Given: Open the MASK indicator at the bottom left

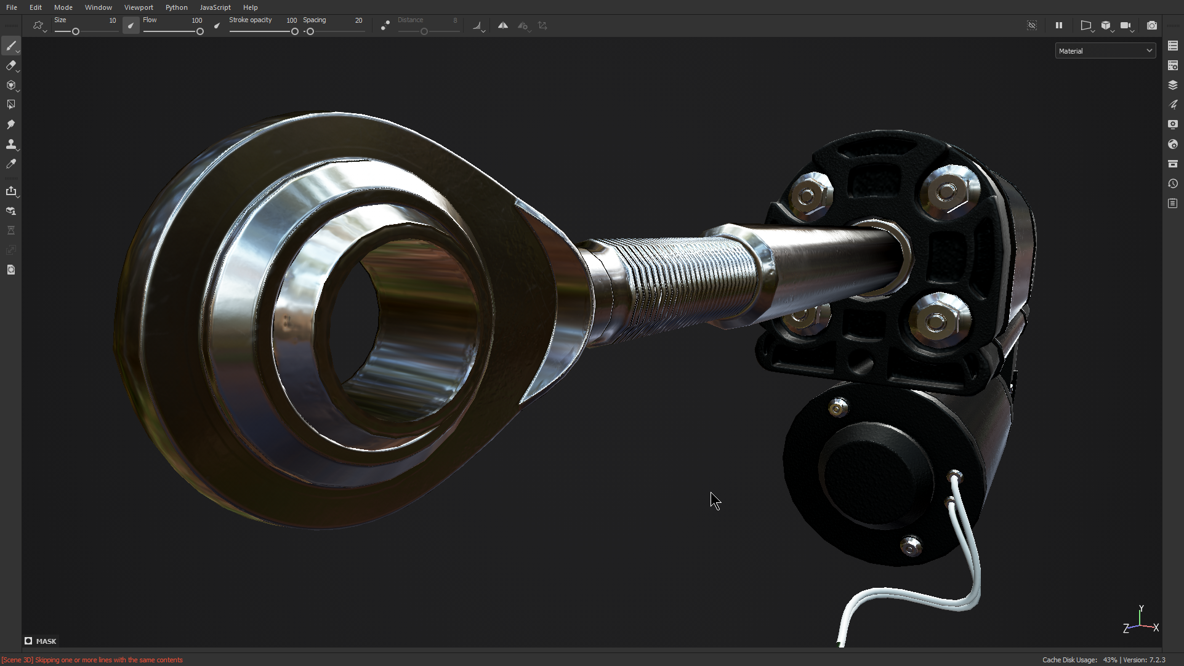Looking at the screenshot, I should click(41, 641).
